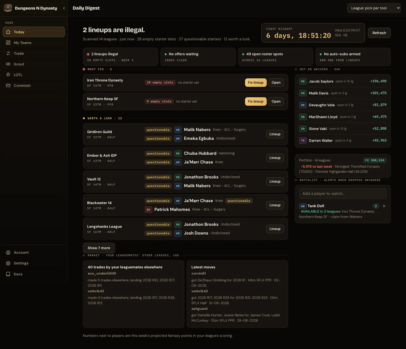Image resolution: width=406 pixels, height=349 pixels.
Task: Click the Commish card icon
Action: pyautogui.click(x=8, y=85)
